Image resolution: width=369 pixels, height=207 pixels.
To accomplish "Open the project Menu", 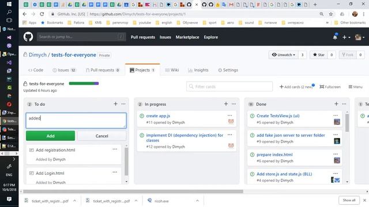I will pos(355,87).
